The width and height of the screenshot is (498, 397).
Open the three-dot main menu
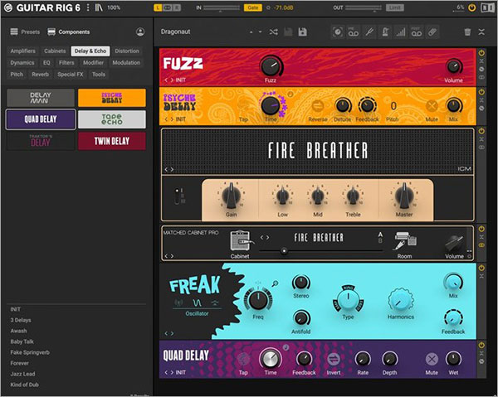point(88,7)
